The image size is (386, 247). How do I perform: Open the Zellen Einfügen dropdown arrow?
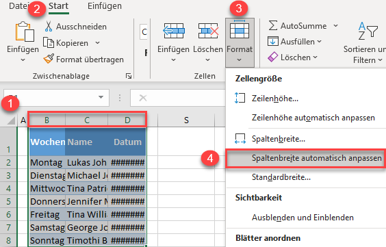tap(173, 60)
